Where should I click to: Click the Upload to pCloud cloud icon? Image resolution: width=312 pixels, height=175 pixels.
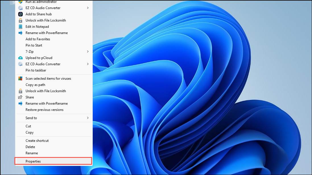(20, 58)
